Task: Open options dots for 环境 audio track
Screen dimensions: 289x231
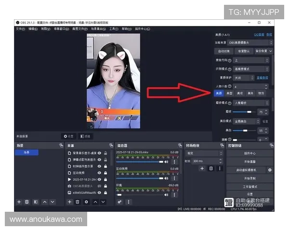Action: point(174,195)
